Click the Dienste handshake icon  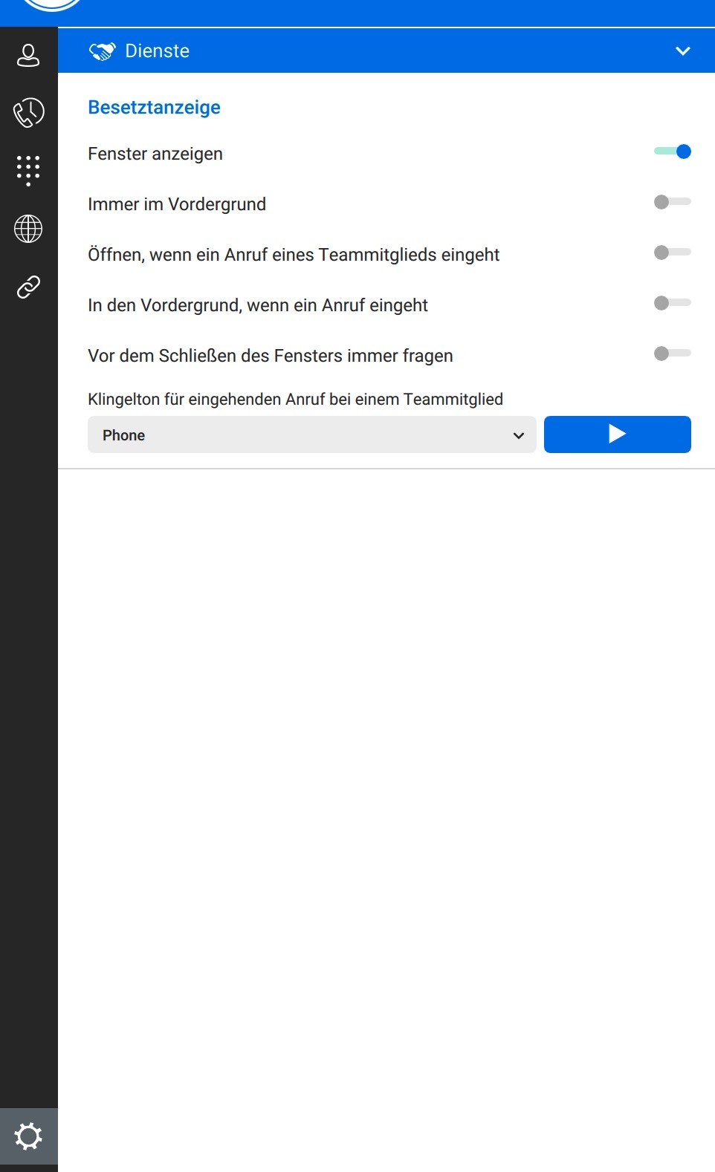coord(103,51)
